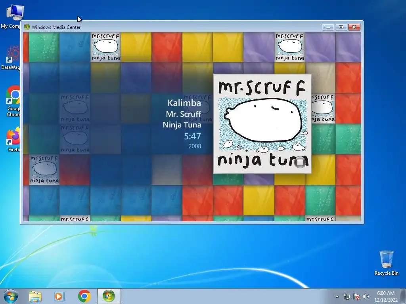Viewport: 406px width, 304px height.
Task: Click the Show Desktop strip on taskbar
Action: 404,296
